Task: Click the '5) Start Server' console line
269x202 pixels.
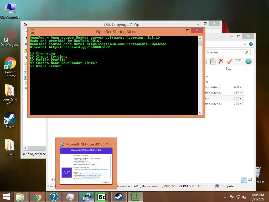Action: [x=45, y=66]
